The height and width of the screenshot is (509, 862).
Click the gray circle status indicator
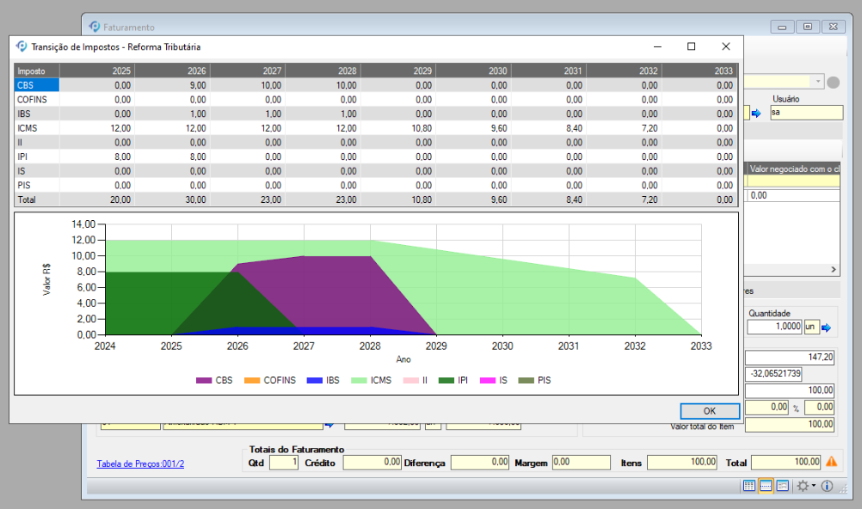click(833, 83)
